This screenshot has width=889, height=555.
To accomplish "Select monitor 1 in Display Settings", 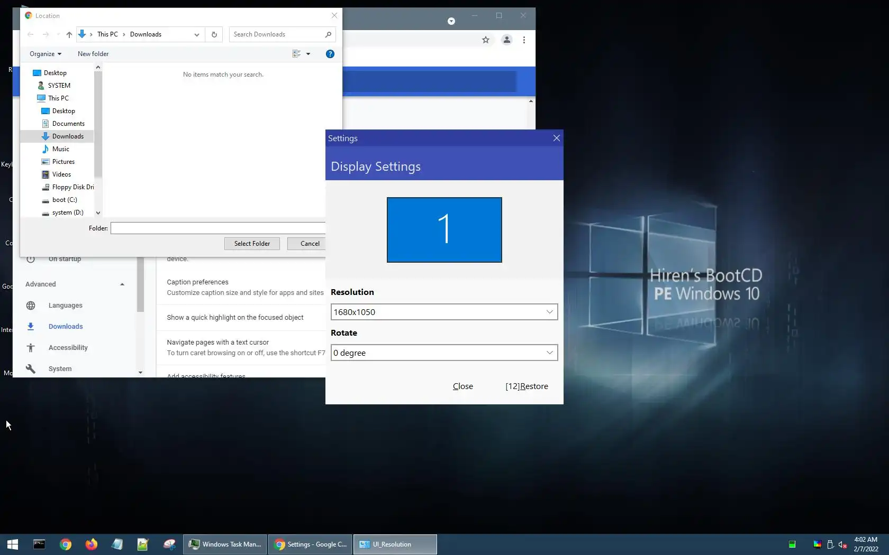I will [x=444, y=230].
